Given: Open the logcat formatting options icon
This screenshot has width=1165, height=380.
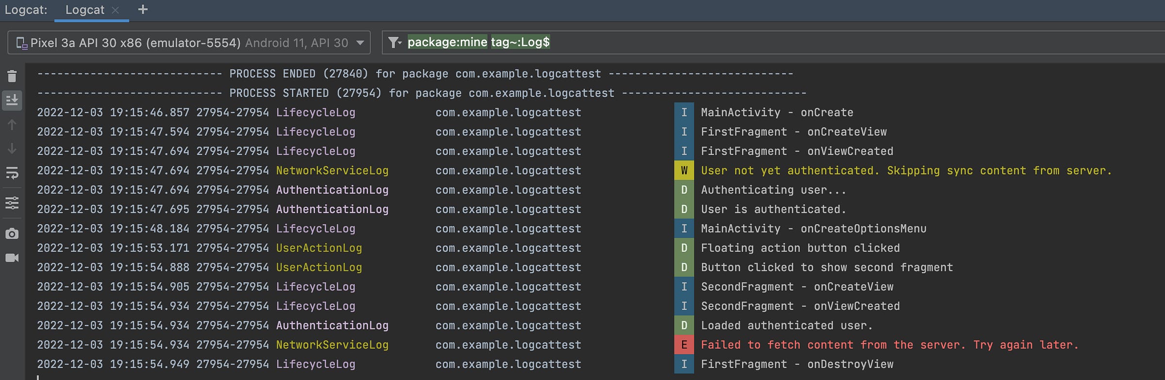Looking at the screenshot, I should click(12, 202).
